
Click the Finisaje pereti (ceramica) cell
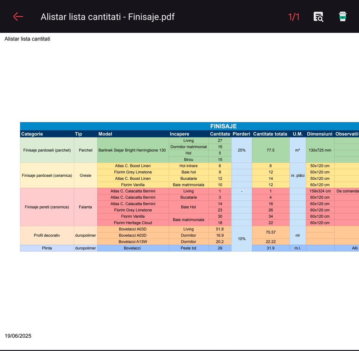point(47,207)
